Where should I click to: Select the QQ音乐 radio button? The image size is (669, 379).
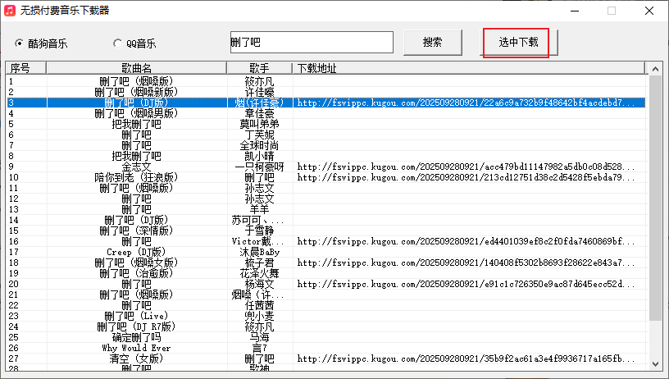[x=134, y=43]
